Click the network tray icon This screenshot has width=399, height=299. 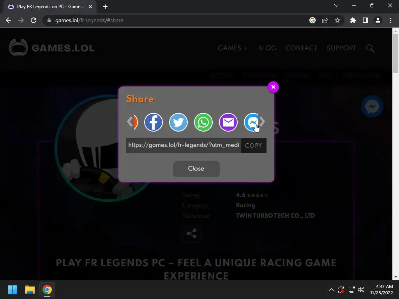click(x=352, y=290)
